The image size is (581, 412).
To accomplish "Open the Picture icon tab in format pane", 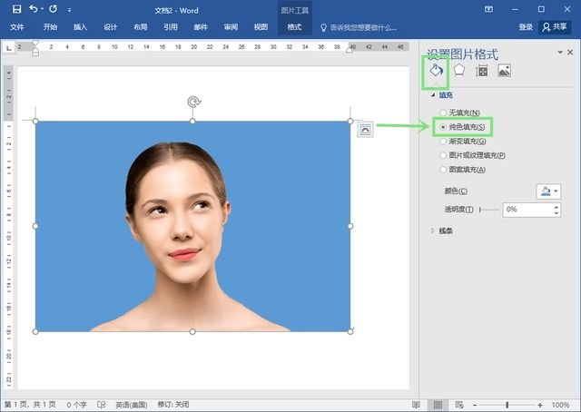I will [505, 71].
